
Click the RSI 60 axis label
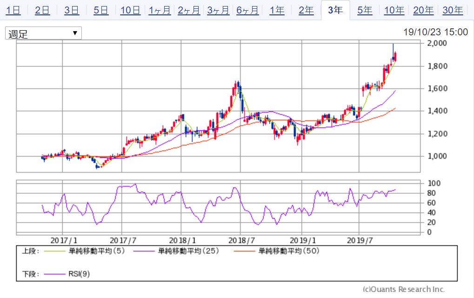pos(431,203)
